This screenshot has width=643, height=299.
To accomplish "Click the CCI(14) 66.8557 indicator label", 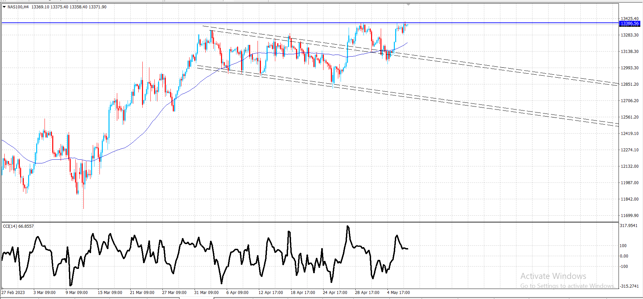I will point(18,226).
